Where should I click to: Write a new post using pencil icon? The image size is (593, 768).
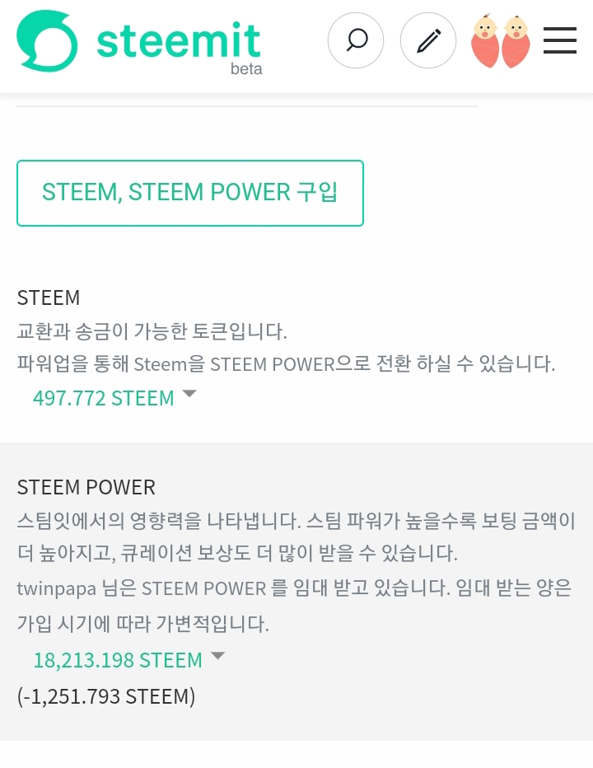click(x=428, y=40)
